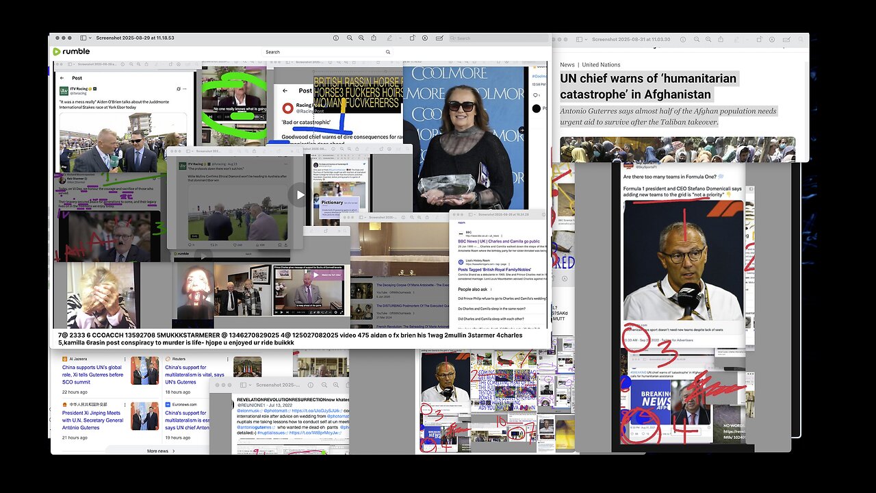Toggle sidebar in 11.03.30 Preview window

click(579, 40)
